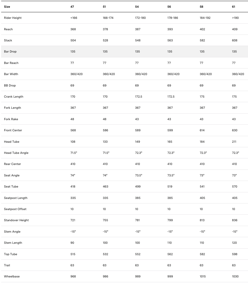The width and height of the screenshot is (248, 284).
Task: Click the Crank Length row label
Action: coord(14,97)
